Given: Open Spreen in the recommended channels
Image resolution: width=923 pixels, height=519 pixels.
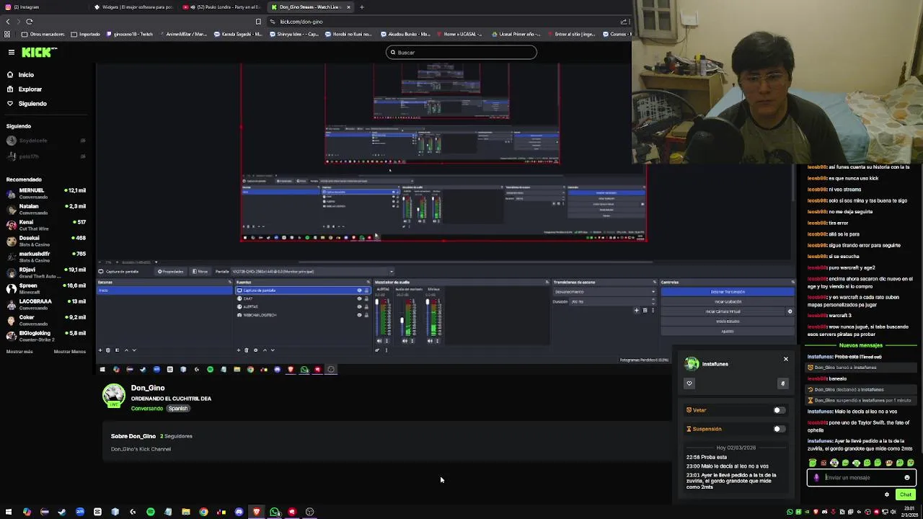Looking at the screenshot, I should [x=46, y=288].
